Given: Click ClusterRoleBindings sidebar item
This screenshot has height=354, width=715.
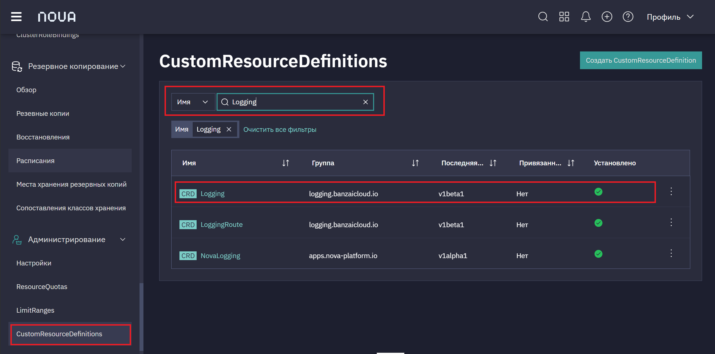Looking at the screenshot, I should pyautogui.click(x=48, y=35).
